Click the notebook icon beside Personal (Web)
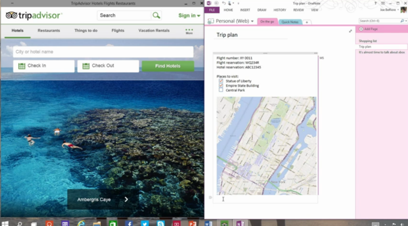 tap(211, 21)
